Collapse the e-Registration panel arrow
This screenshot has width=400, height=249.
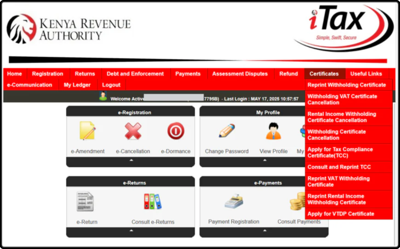coord(131,160)
